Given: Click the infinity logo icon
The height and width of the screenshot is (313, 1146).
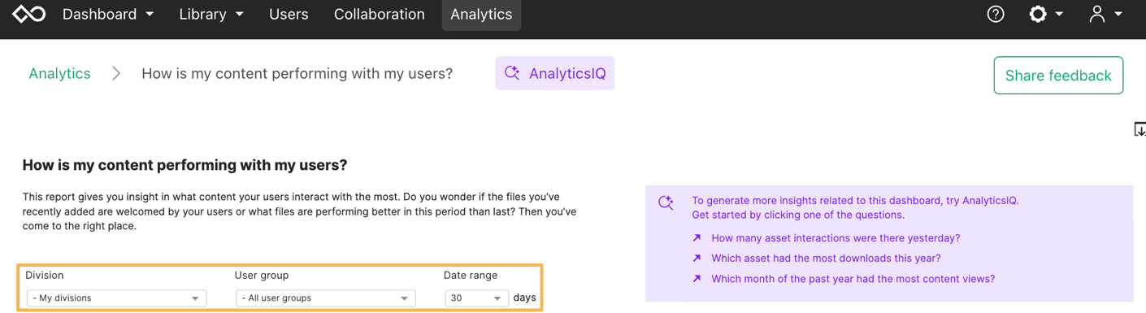Looking at the screenshot, I should [28, 14].
